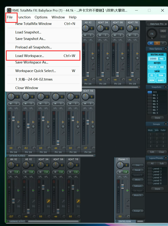
Task: Collapse the Groups panel arrow
Action: [x=166, y=124]
